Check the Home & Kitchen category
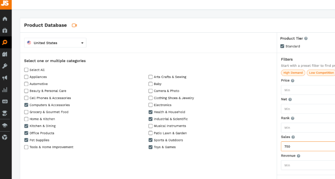 coord(26,119)
